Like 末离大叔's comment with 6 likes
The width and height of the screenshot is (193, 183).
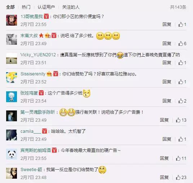point(182,43)
